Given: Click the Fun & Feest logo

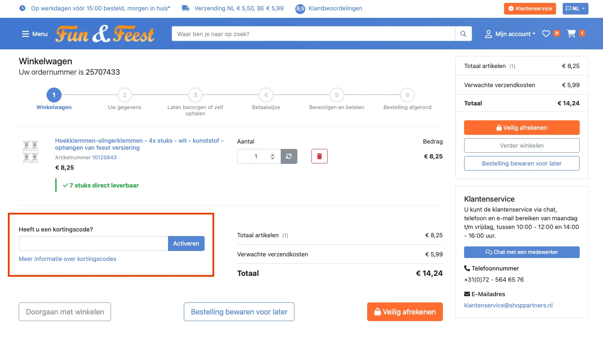Looking at the screenshot, I should [x=105, y=34].
